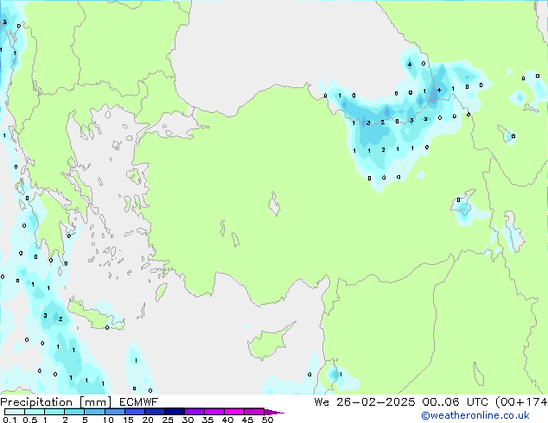Select the 'We 26-02-2025' date text
The image size is (548, 423).
click(x=365, y=402)
